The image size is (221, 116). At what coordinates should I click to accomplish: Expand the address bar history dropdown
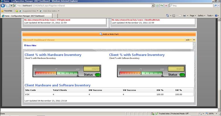tap(153, 6)
